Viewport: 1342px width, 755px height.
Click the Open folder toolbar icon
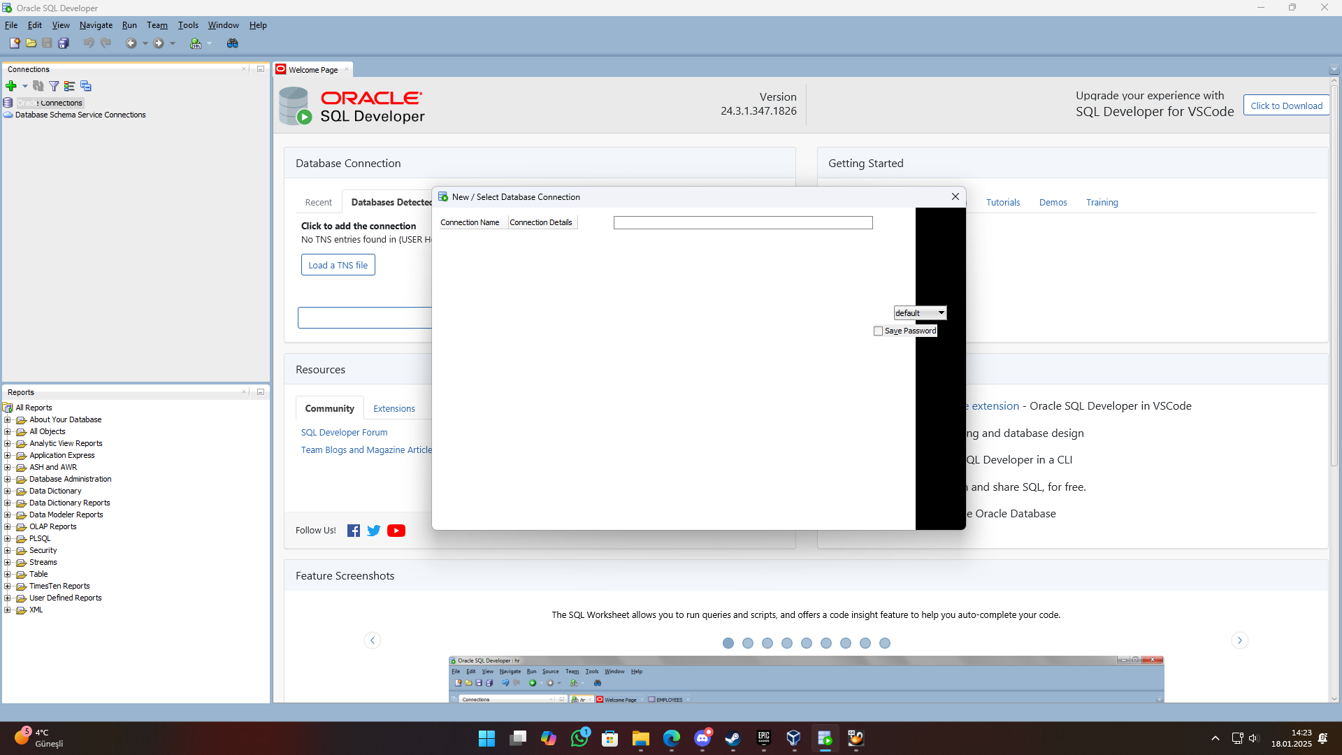(31, 43)
